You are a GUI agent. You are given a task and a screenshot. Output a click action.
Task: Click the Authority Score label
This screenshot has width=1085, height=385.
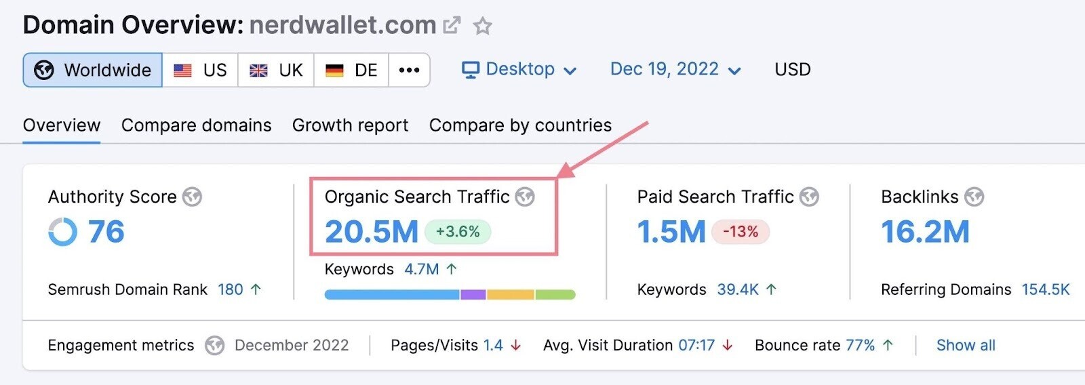click(113, 197)
